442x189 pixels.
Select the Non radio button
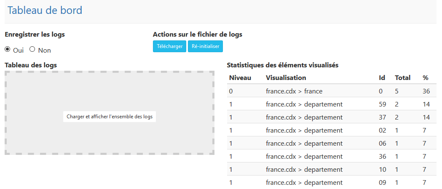[x=32, y=49]
